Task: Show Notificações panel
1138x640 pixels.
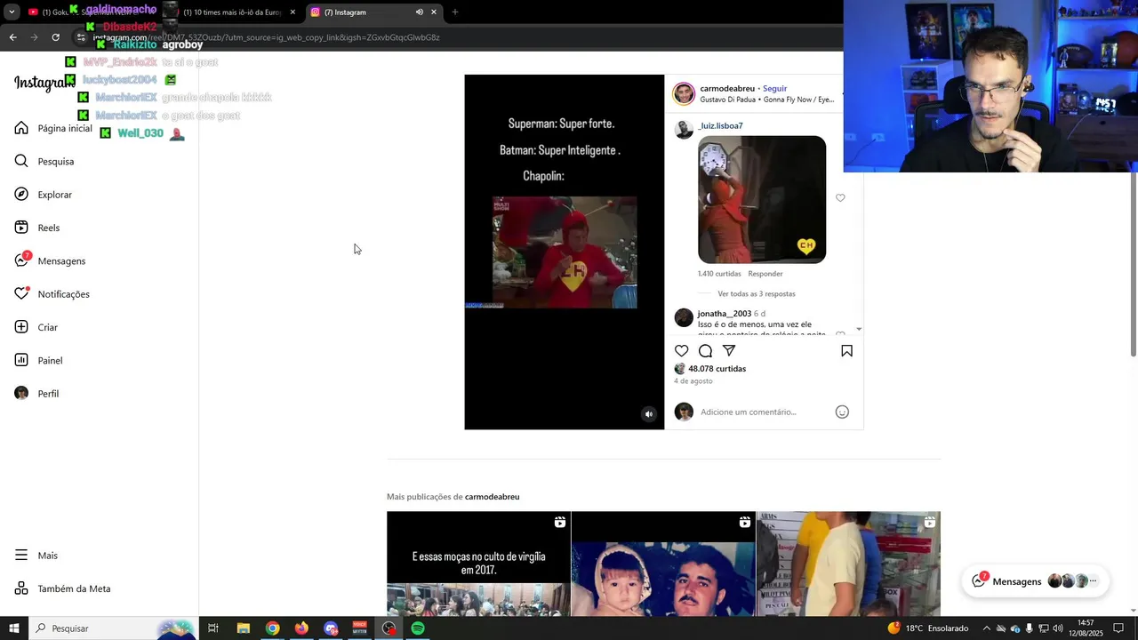Action: [52, 294]
